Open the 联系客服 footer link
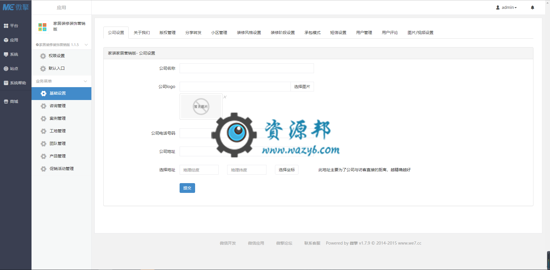This screenshot has width=550, height=270. (312, 243)
